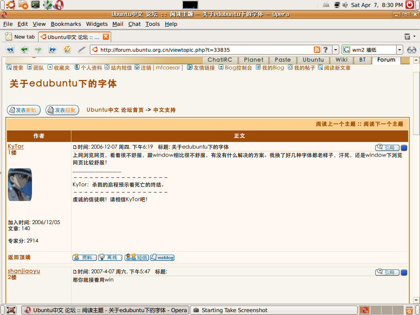Click 资料 profile button under KyTor's post

coord(84,258)
